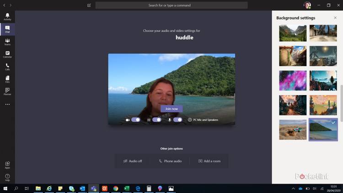
Task: Open Planner app in sidebar
Action: pos(7,91)
